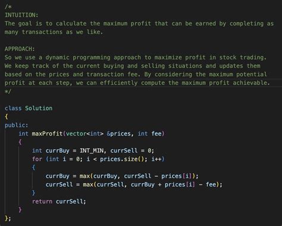Click prices.size() in loop condition
The image size is (282, 226).
pyautogui.click(x=123, y=159)
